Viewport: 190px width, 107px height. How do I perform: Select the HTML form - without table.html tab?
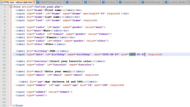pyautogui.click(x=18, y=2)
